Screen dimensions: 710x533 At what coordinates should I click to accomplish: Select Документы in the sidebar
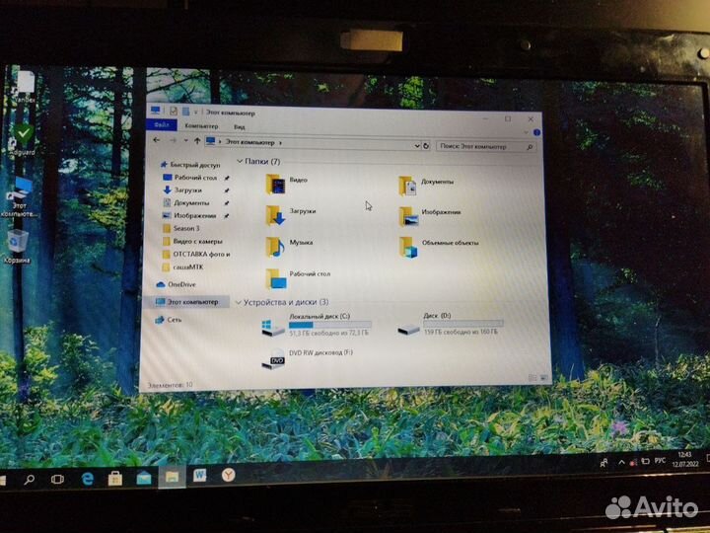pyautogui.click(x=186, y=202)
